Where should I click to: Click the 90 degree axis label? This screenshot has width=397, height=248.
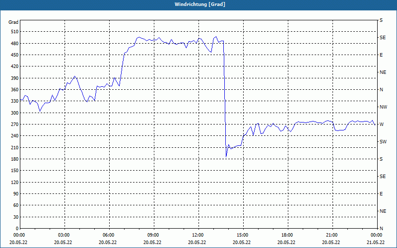click(x=16, y=193)
